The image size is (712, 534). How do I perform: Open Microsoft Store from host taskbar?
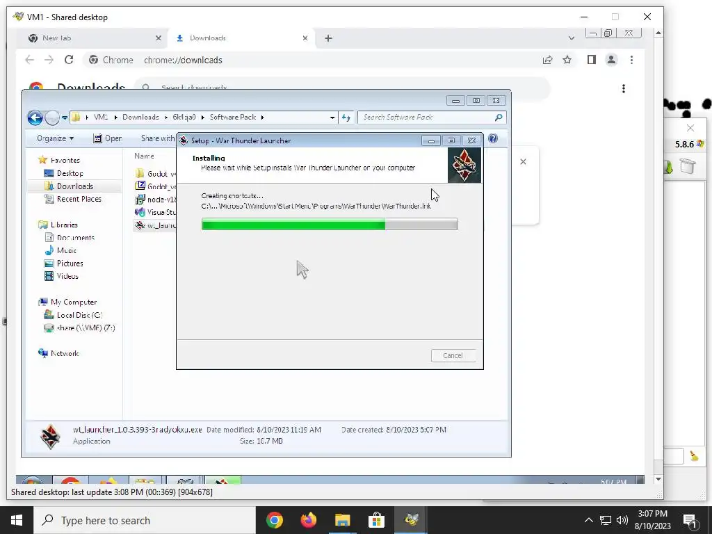376,520
